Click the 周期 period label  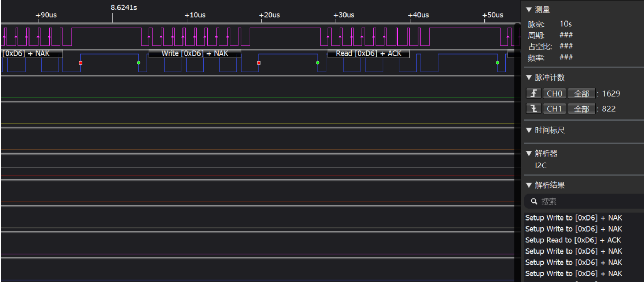coord(536,35)
